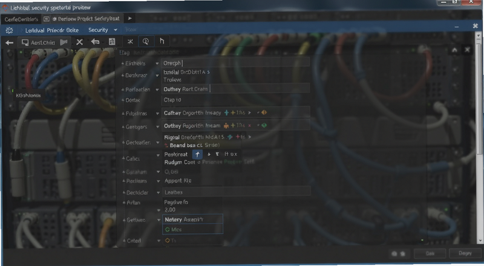Click the vertical scrollbar on the right

(479, 99)
